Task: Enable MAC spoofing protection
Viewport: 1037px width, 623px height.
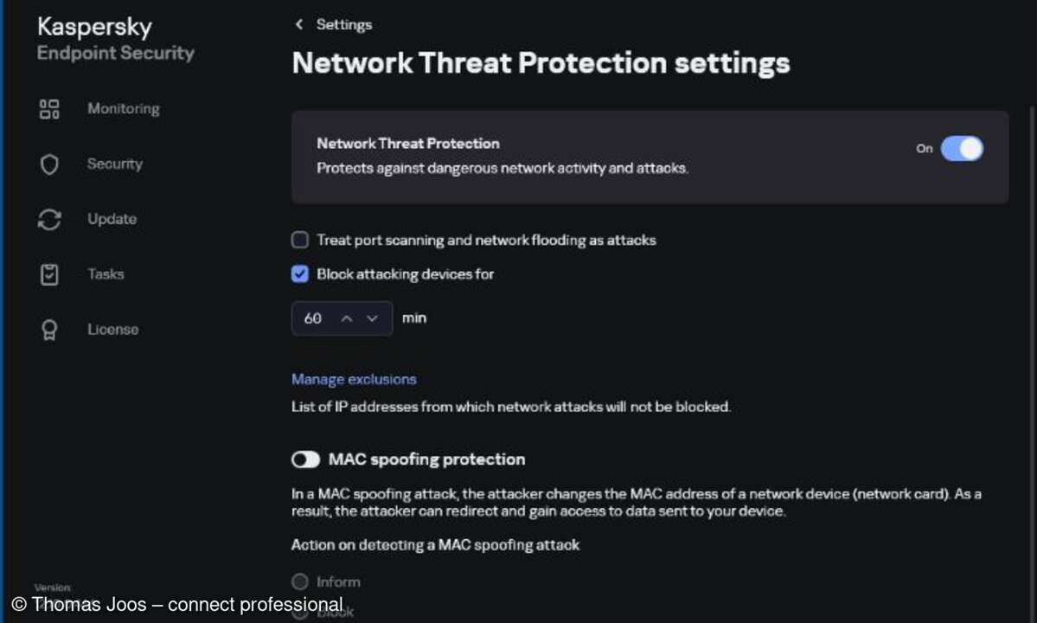Action: pos(305,459)
